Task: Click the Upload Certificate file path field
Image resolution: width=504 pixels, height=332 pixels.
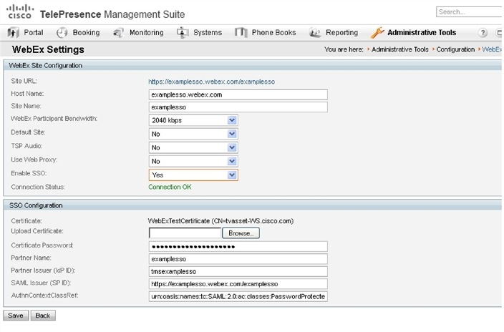Action: (x=185, y=233)
